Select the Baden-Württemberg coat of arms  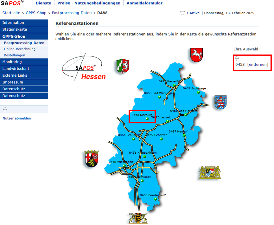pos(138,218)
